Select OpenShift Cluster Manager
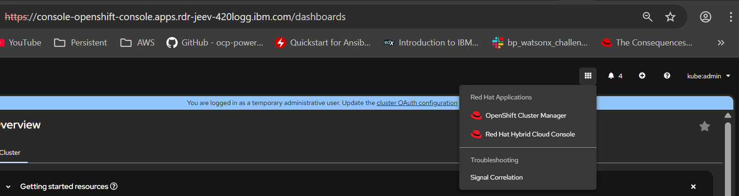Viewport: 739px width, 196px height. click(526, 115)
